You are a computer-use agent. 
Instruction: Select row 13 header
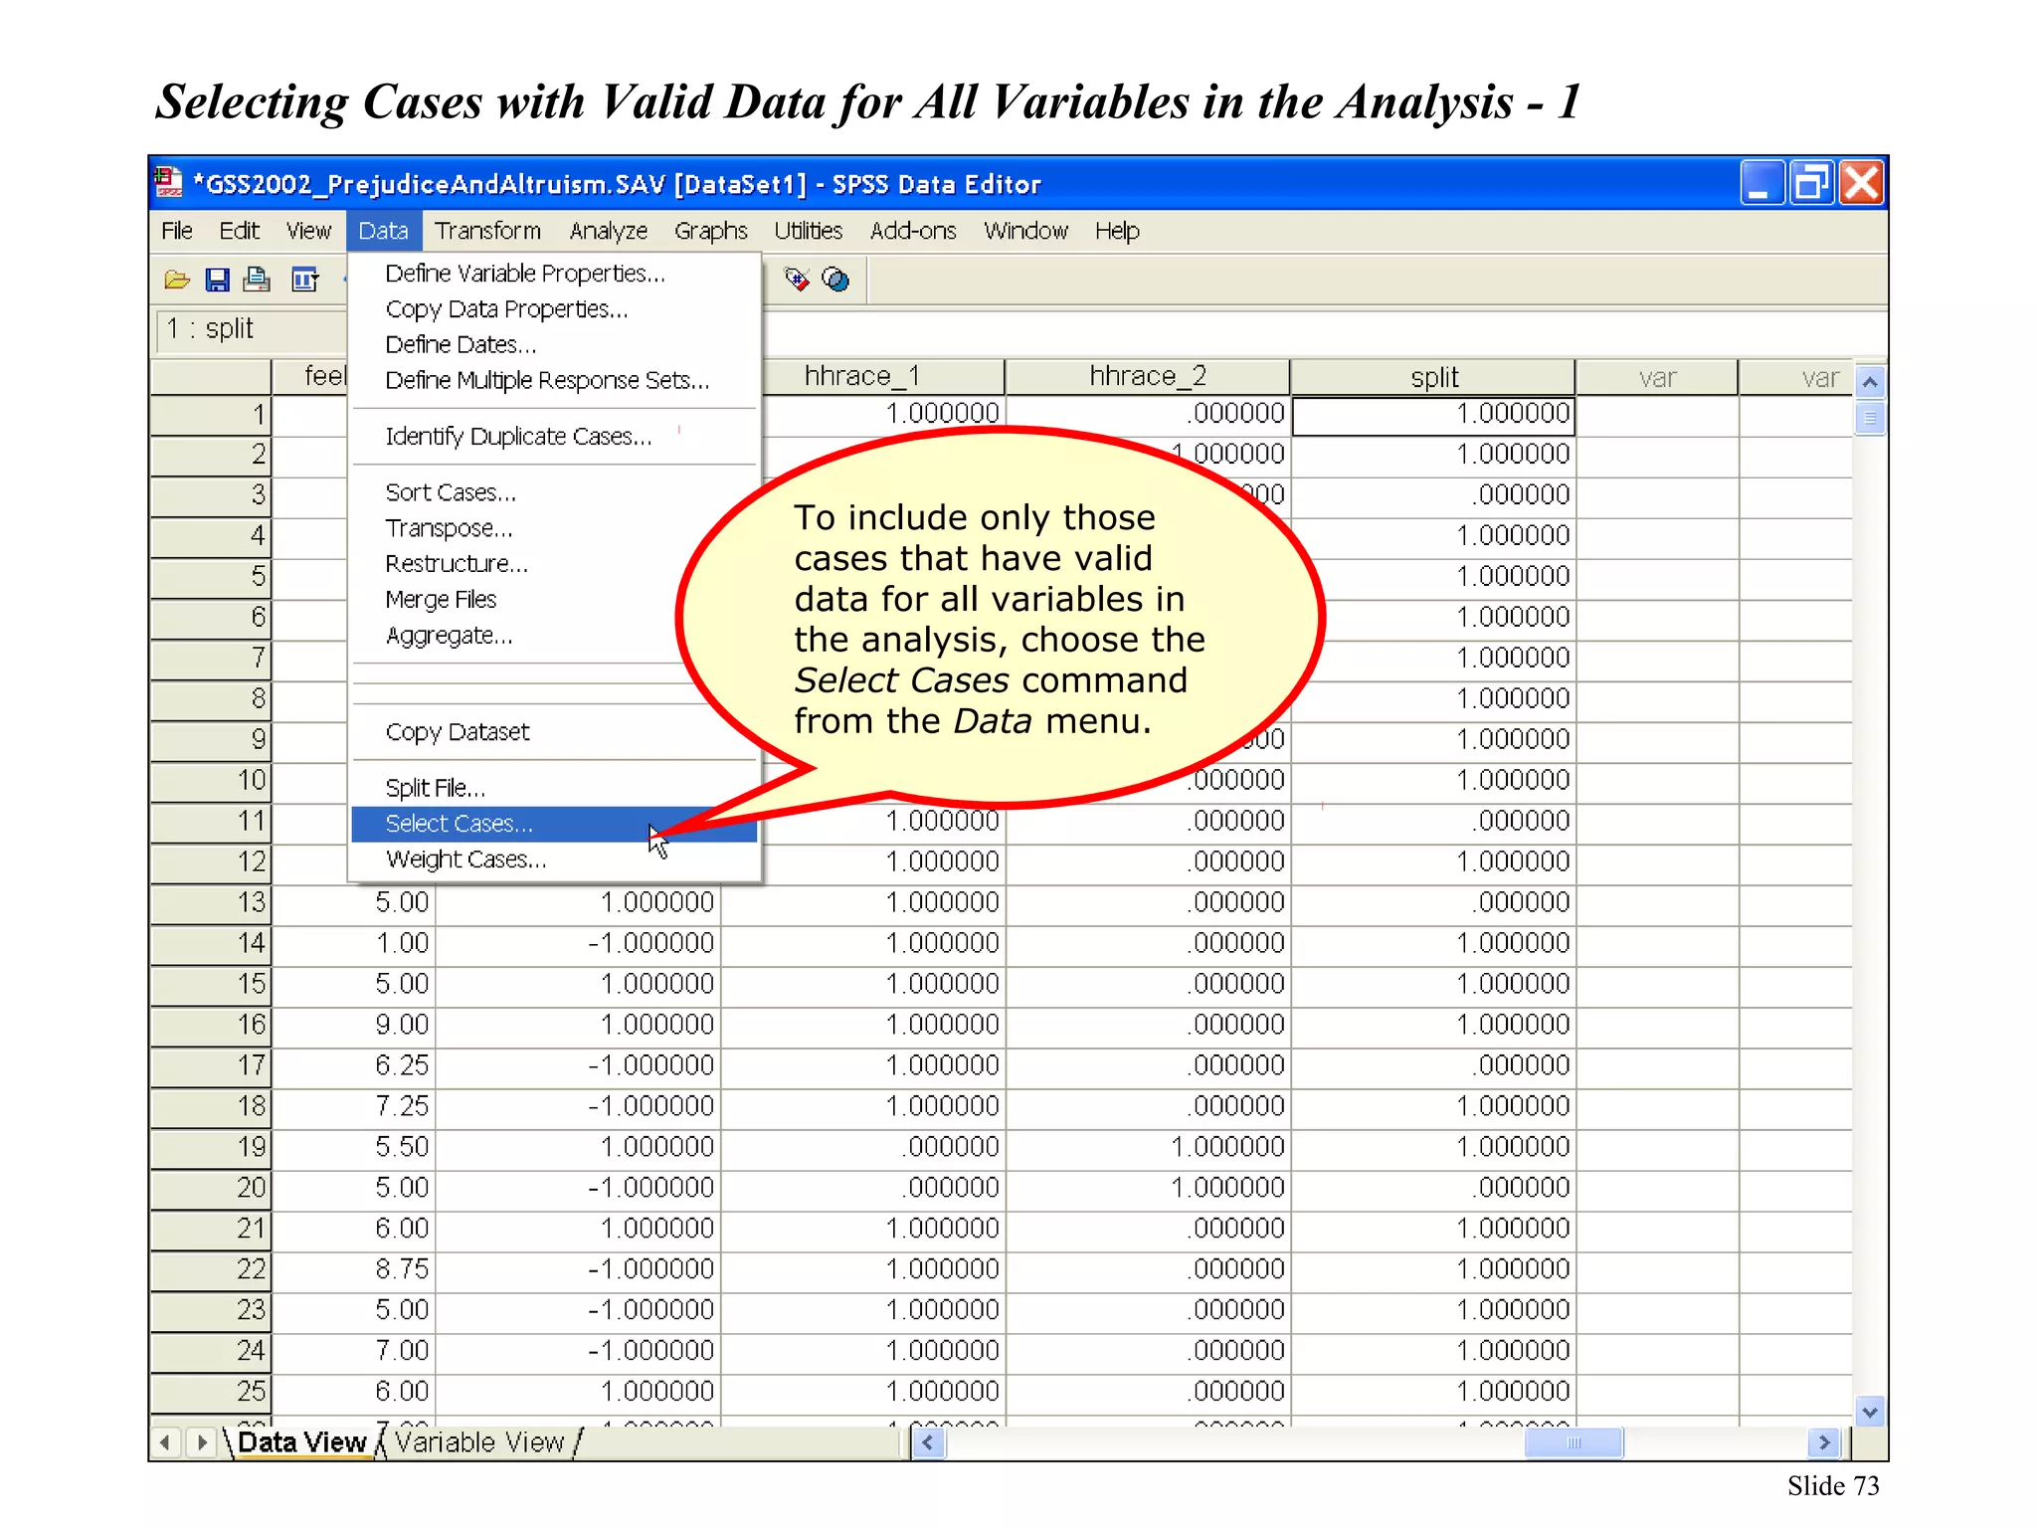pyautogui.click(x=211, y=903)
